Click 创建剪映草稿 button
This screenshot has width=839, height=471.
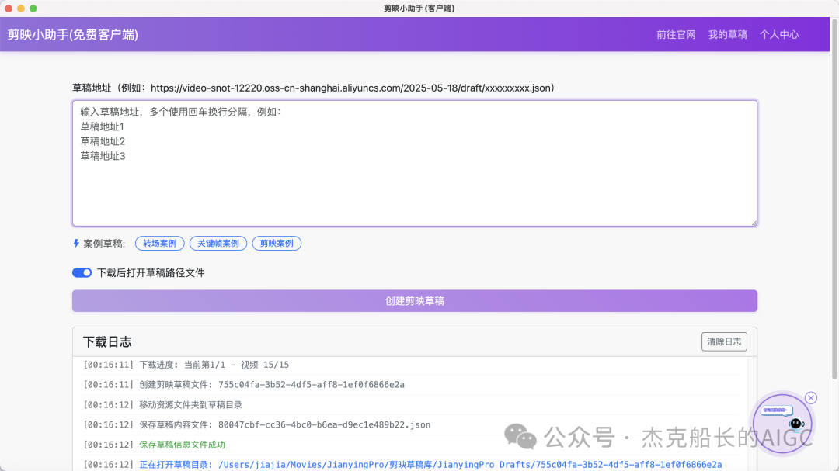click(415, 301)
